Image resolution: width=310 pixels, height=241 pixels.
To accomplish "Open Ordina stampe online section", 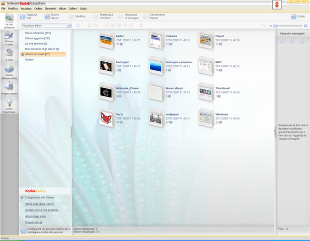I will tap(9, 72).
